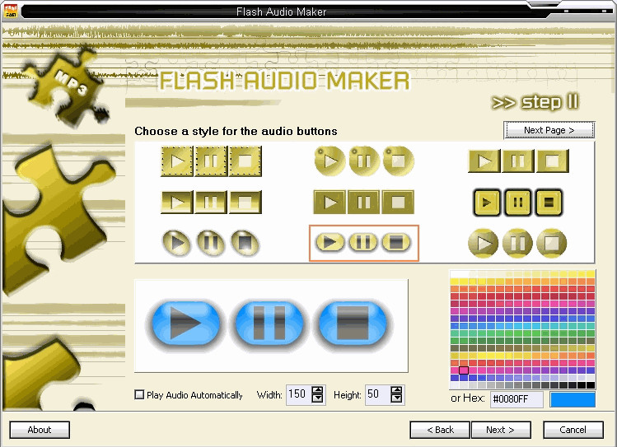Click the Next Page > button
The height and width of the screenshot is (447, 617).
pyautogui.click(x=549, y=130)
